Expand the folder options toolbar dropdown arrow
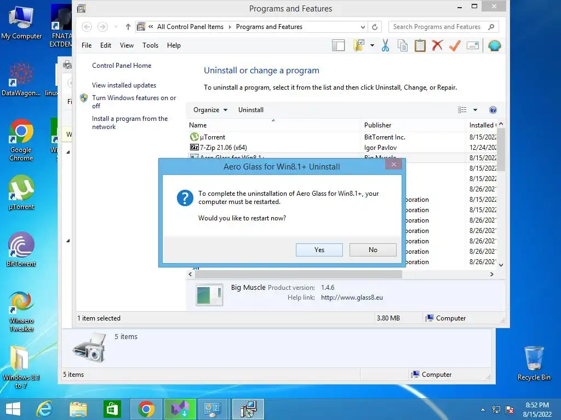Screen dimensions: 561x420 372,45
